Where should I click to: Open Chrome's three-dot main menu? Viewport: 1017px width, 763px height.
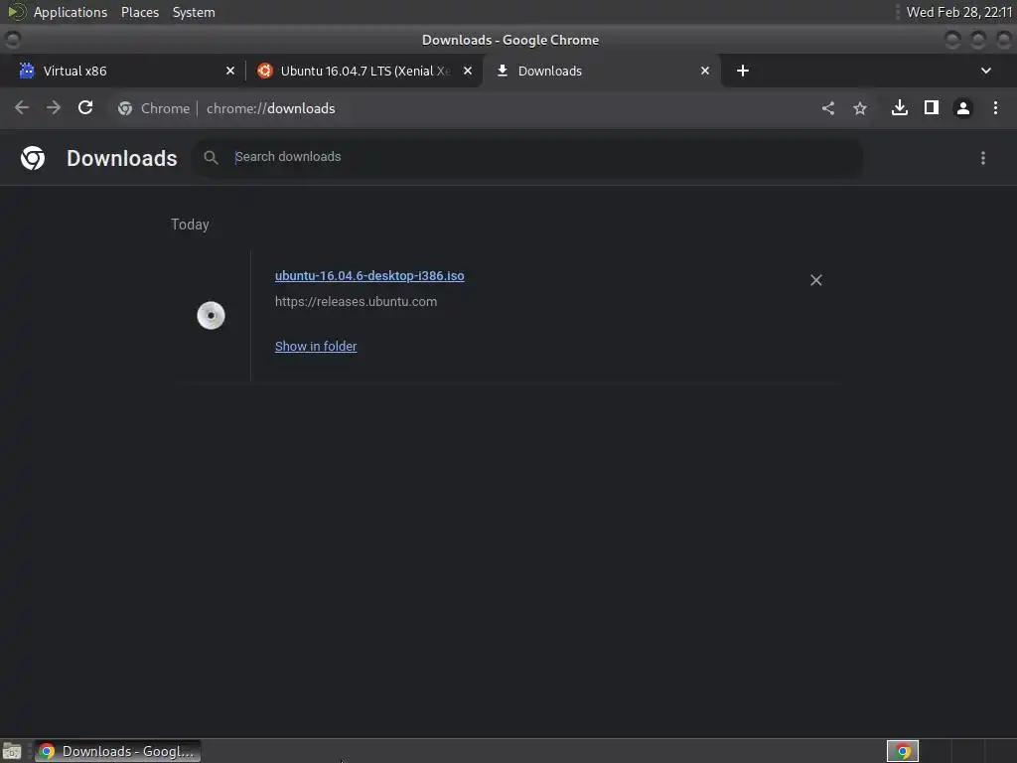[995, 107]
